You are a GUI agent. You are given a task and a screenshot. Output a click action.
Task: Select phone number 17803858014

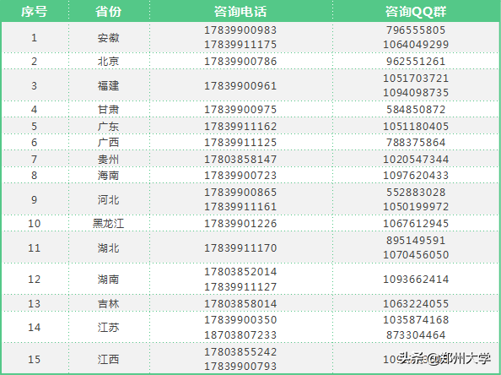coord(240,304)
